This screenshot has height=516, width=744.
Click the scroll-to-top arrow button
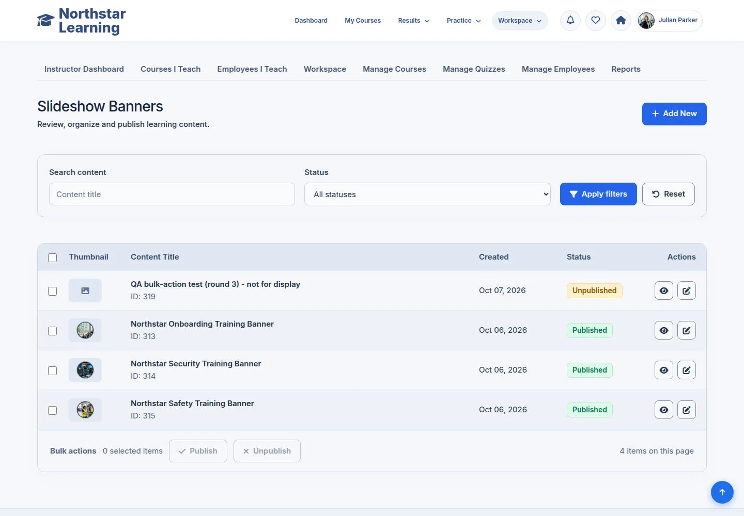[x=722, y=492]
